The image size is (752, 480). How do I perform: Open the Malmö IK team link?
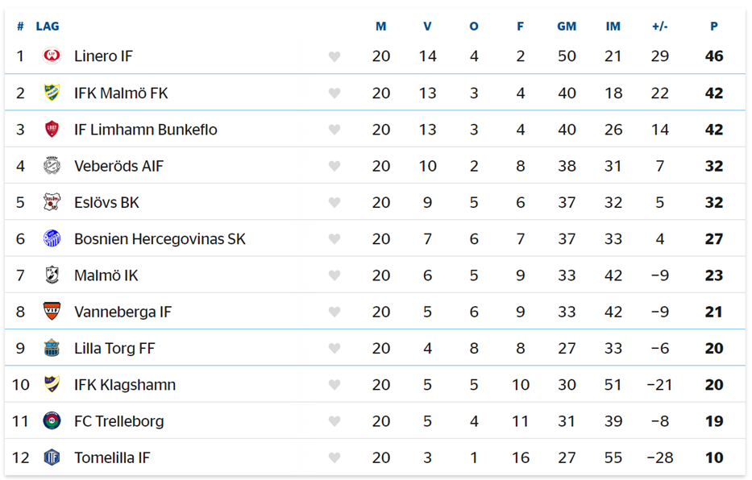pos(106,275)
